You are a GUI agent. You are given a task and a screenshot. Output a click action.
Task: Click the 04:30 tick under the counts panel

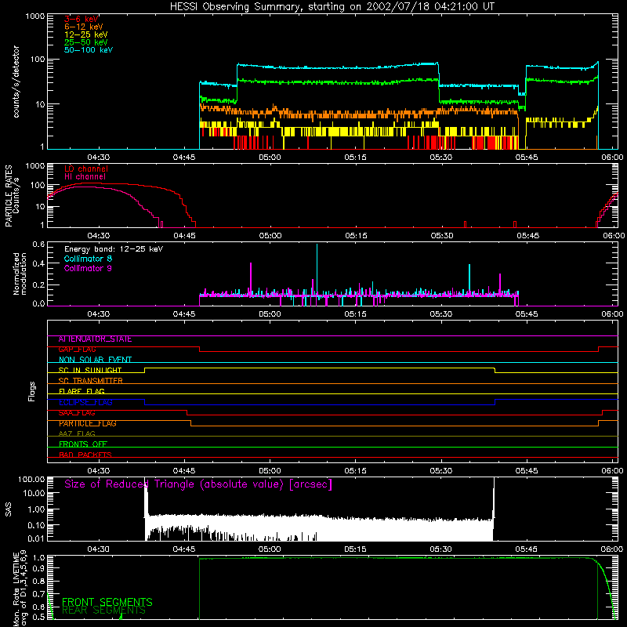pos(99,158)
